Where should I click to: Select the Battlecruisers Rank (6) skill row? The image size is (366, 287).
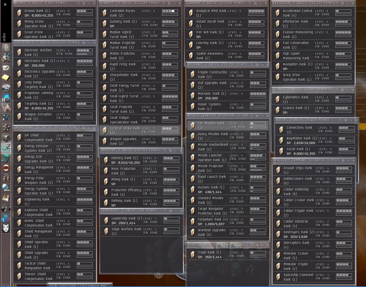click(x=314, y=181)
